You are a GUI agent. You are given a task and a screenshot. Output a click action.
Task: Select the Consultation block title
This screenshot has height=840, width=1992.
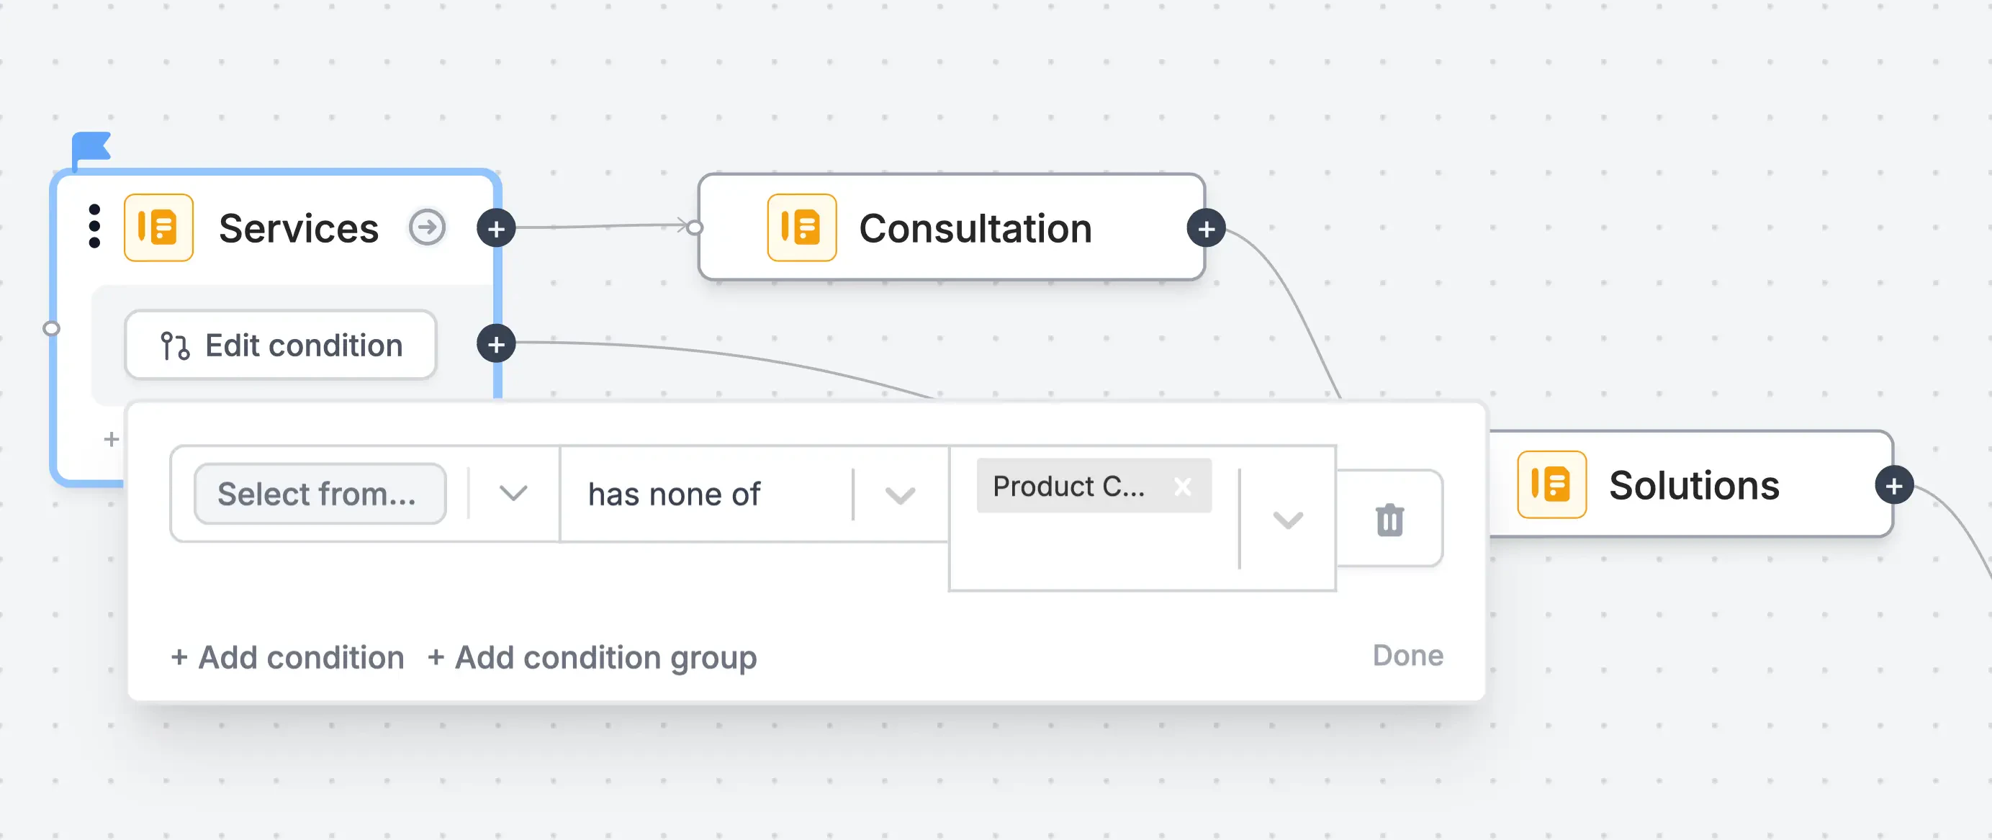click(975, 229)
